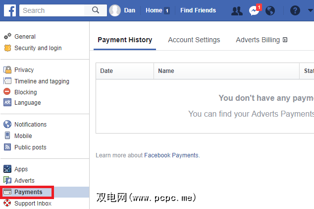Open Timeline and tagging settings
Screen dimensions: 314x209
click(42, 81)
